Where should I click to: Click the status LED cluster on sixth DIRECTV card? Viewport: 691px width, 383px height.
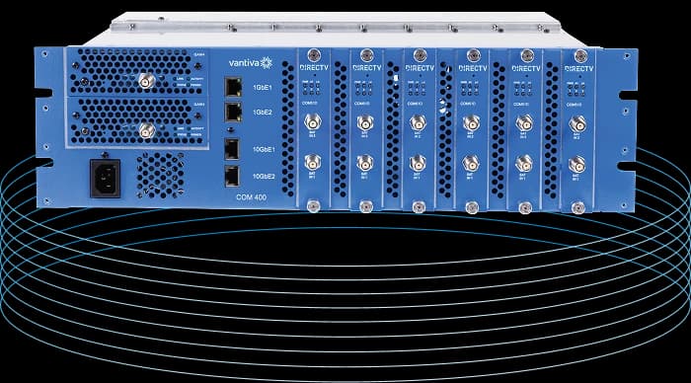pos(576,89)
